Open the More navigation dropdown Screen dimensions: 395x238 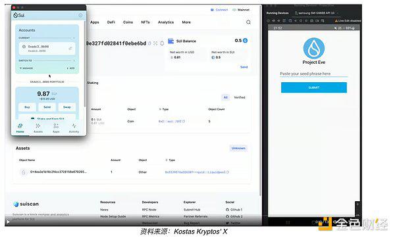pos(186,22)
